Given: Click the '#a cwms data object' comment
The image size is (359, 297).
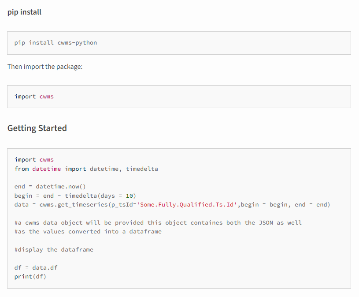Looking at the screenshot, I should [158, 223].
